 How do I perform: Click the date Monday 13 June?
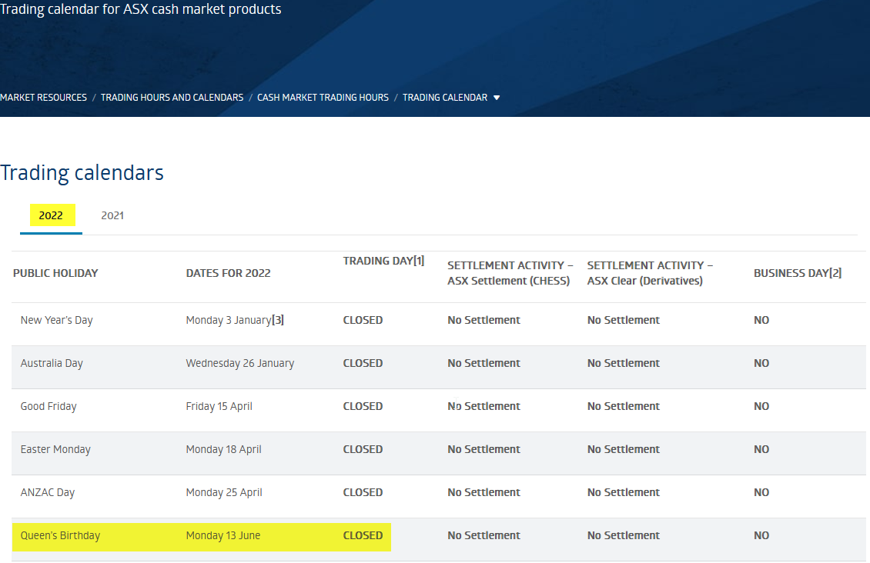pos(223,536)
